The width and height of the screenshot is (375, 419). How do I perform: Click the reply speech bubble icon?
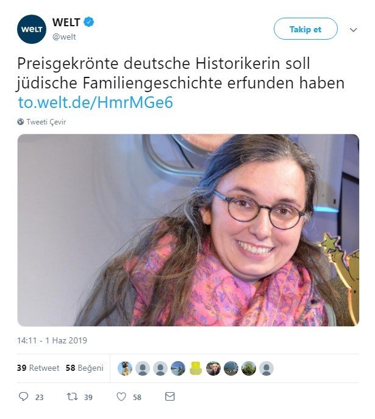click(24, 396)
